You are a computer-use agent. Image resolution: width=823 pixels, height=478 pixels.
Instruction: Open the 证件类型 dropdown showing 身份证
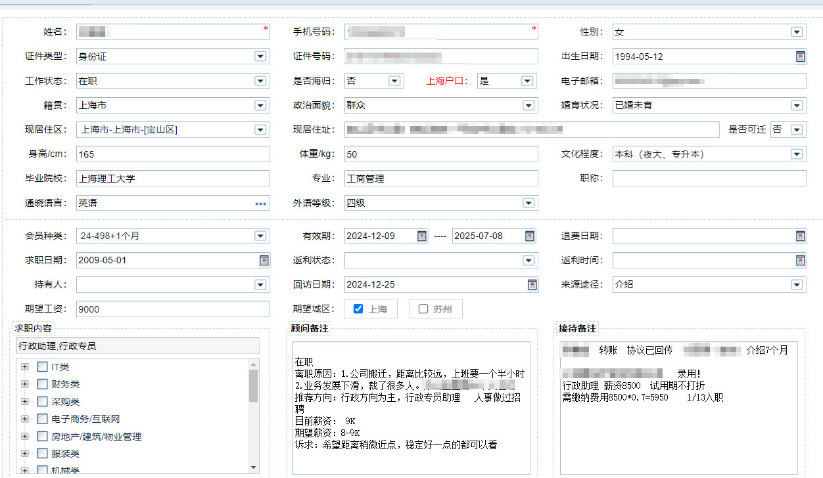pyautogui.click(x=260, y=56)
